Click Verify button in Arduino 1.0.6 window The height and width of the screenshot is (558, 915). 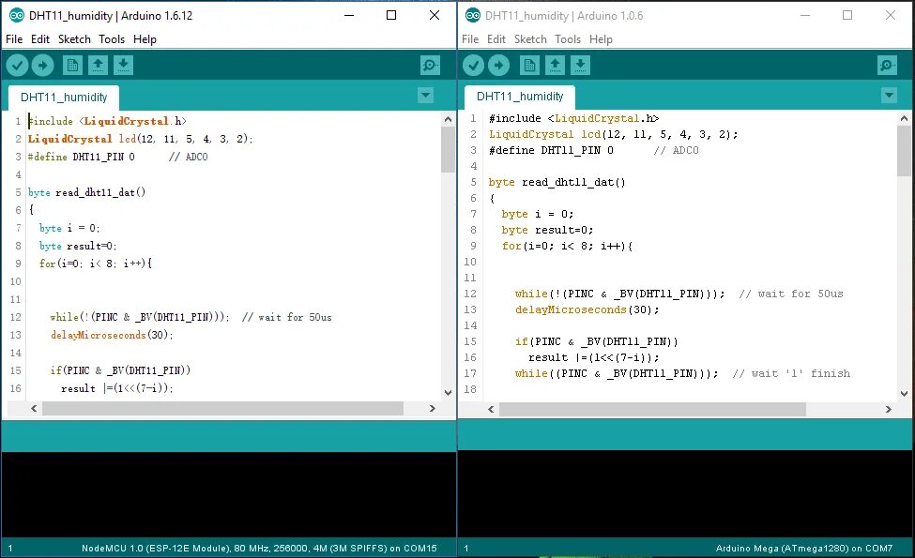coord(473,66)
